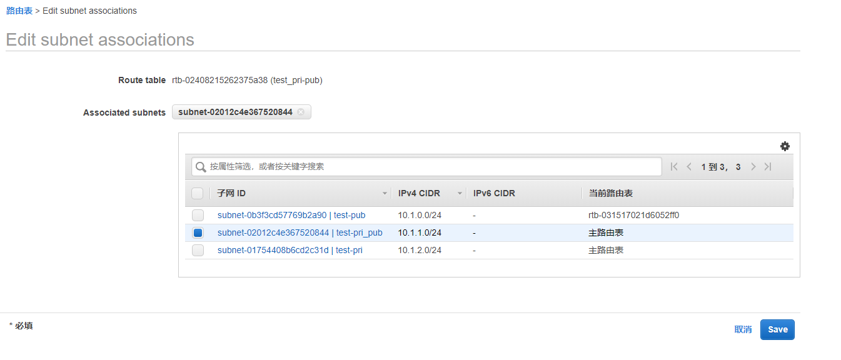Image resolution: width=841 pixels, height=360 pixels.
Task: Click rtb-031517021d6052ff0 route table cell
Action: tap(634, 215)
